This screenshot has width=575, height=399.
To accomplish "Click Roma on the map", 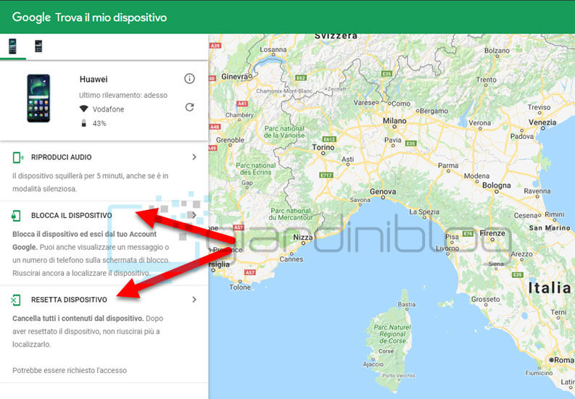I will point(563,360).
